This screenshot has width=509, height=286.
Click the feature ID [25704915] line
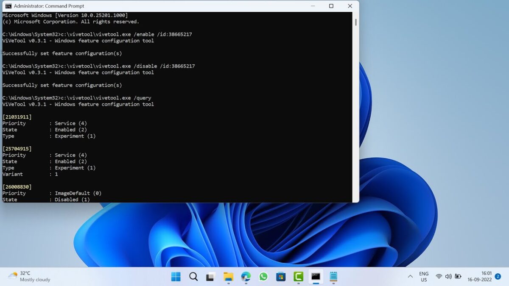tap(17, 149)
